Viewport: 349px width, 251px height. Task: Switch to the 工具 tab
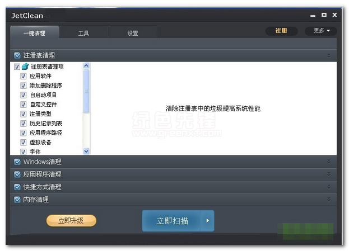click(83, 33)
